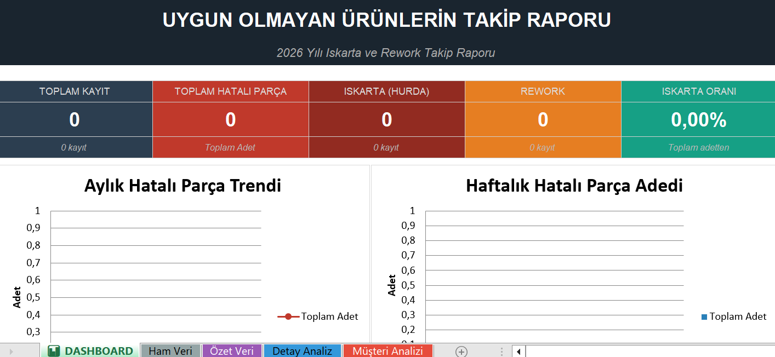Open the Özet Veri sheet tab

232,351
